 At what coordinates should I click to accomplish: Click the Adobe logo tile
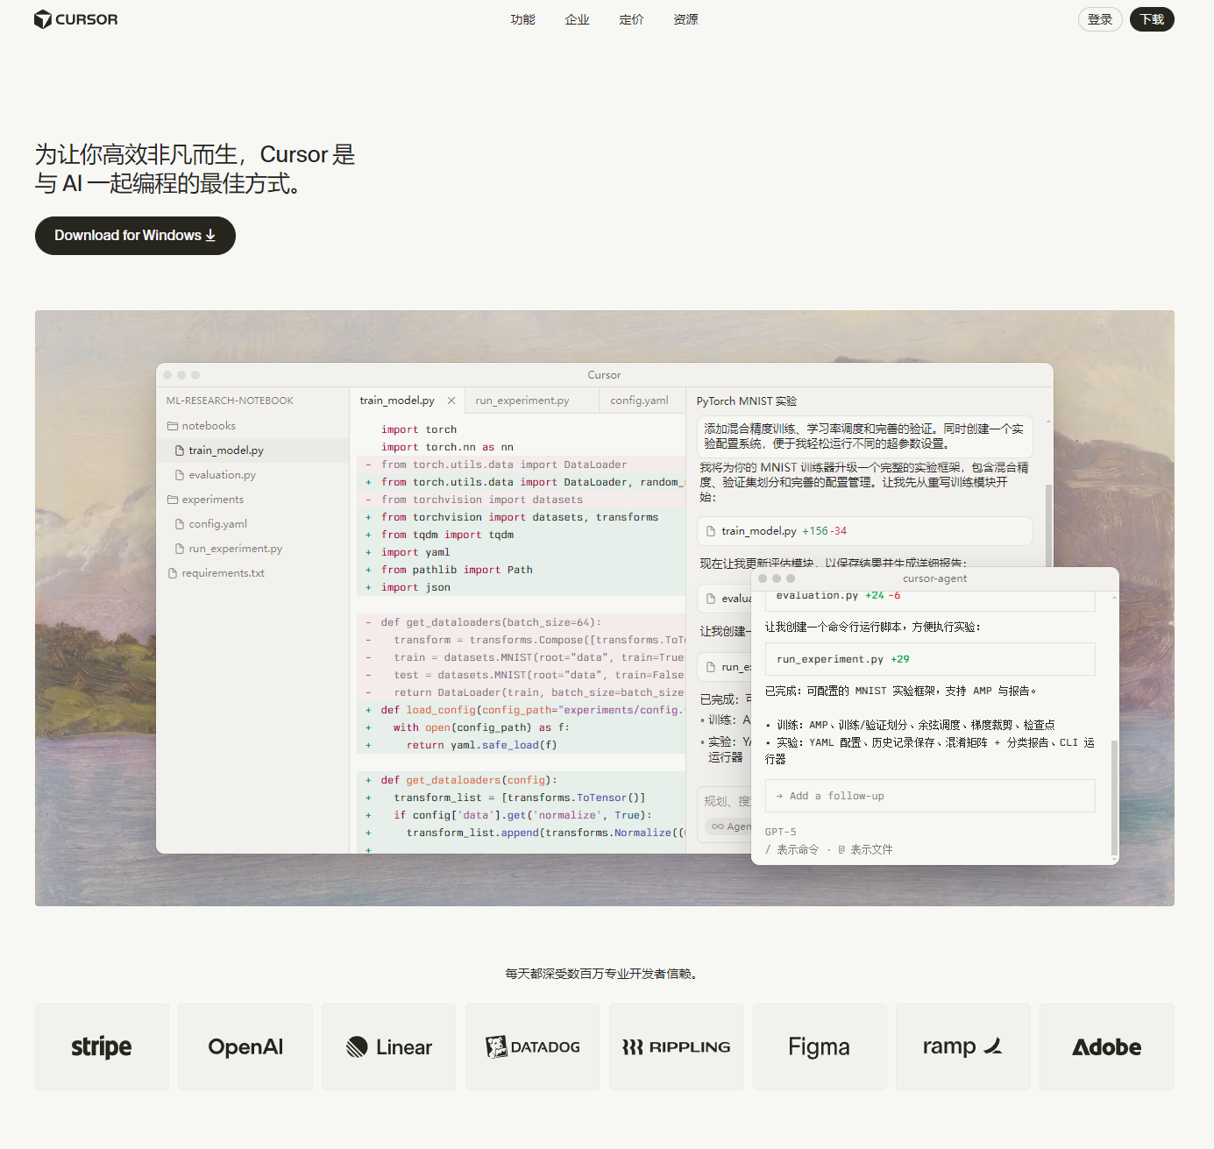(x=1106, y=1046)
